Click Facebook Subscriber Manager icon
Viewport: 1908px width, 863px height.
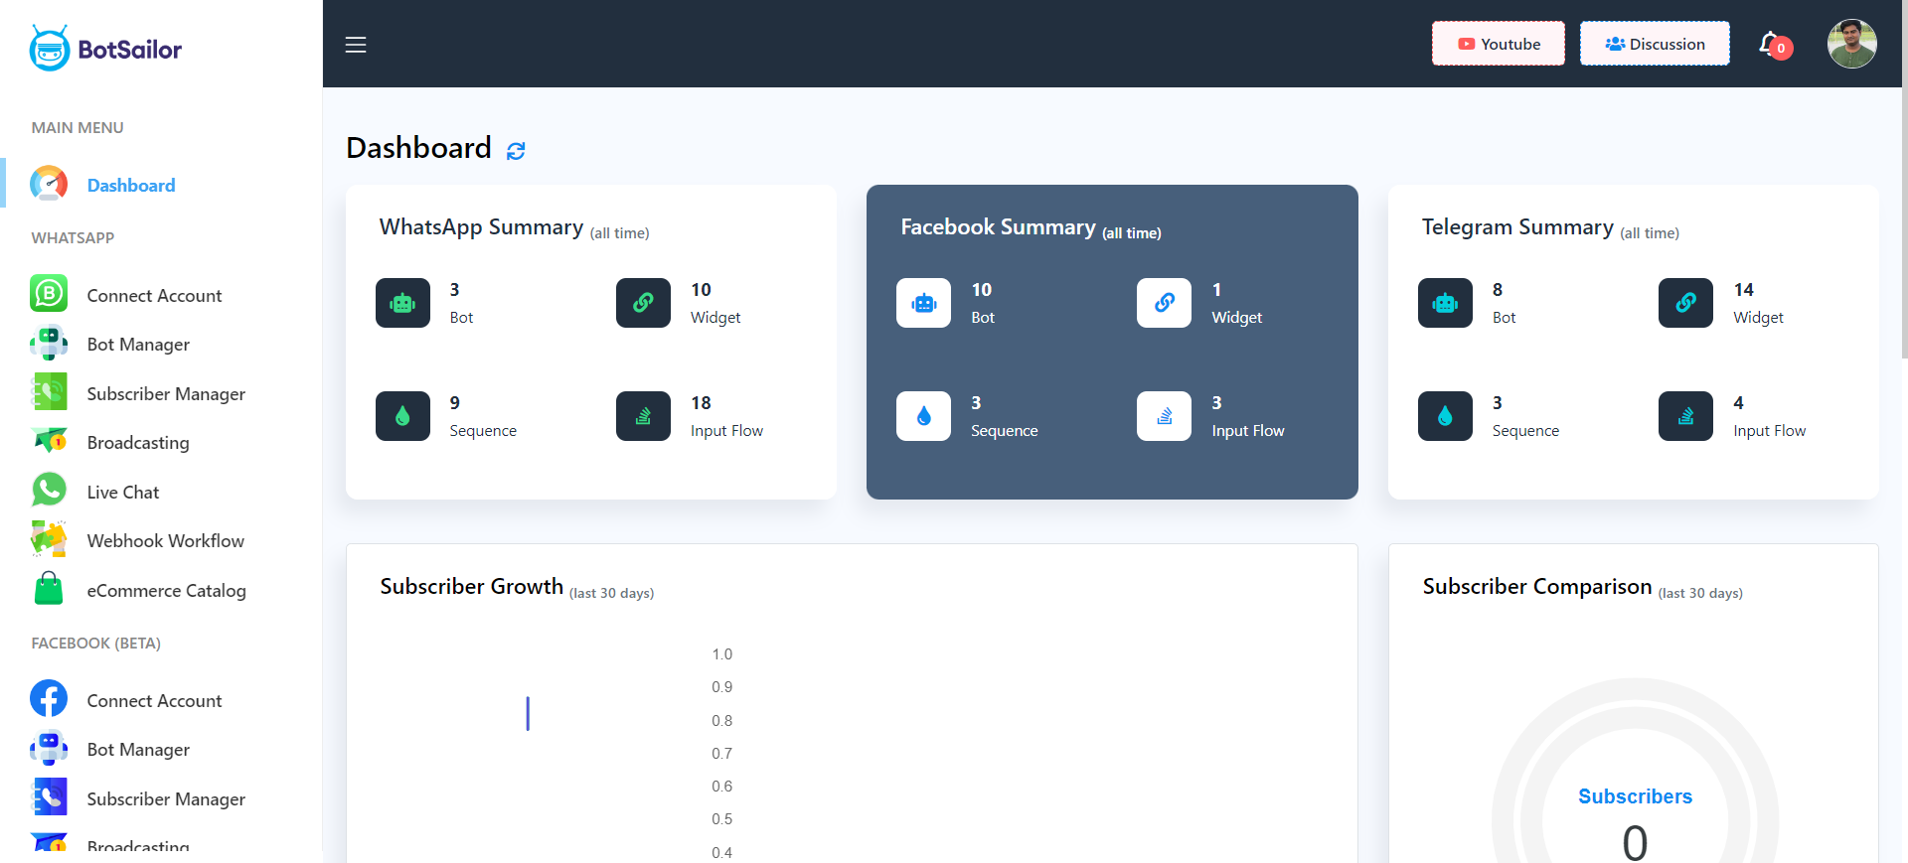point(49,797)
